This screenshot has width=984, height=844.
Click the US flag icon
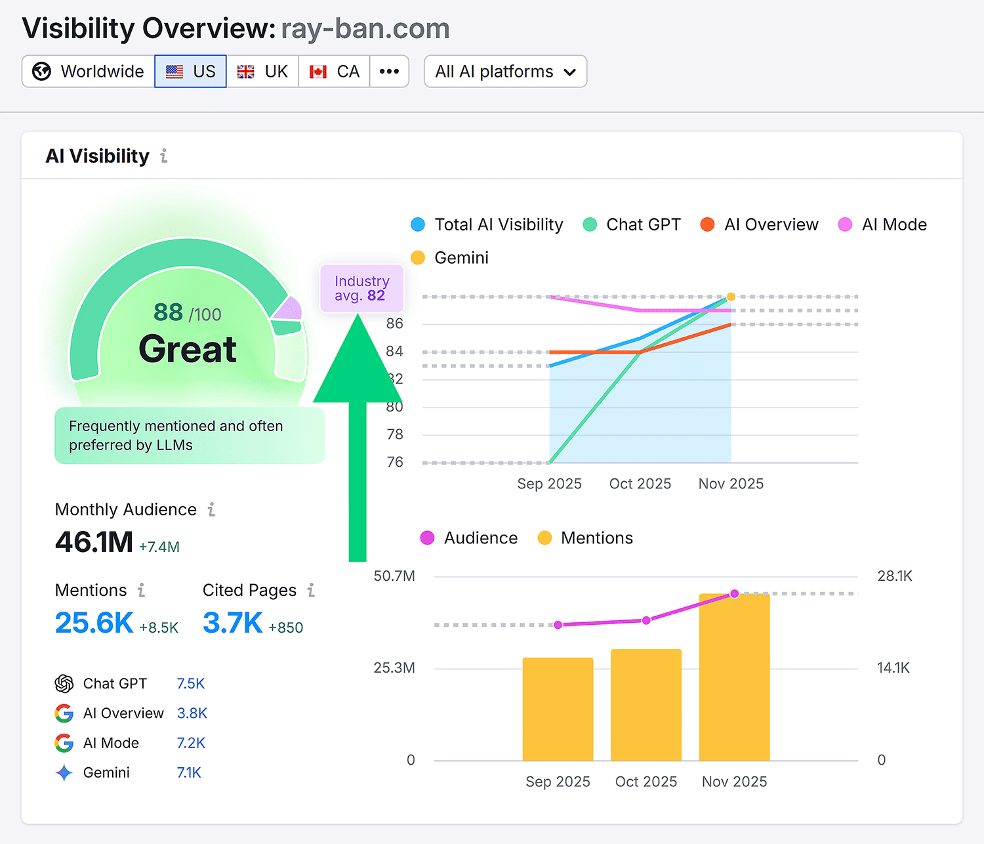point(174,72)
